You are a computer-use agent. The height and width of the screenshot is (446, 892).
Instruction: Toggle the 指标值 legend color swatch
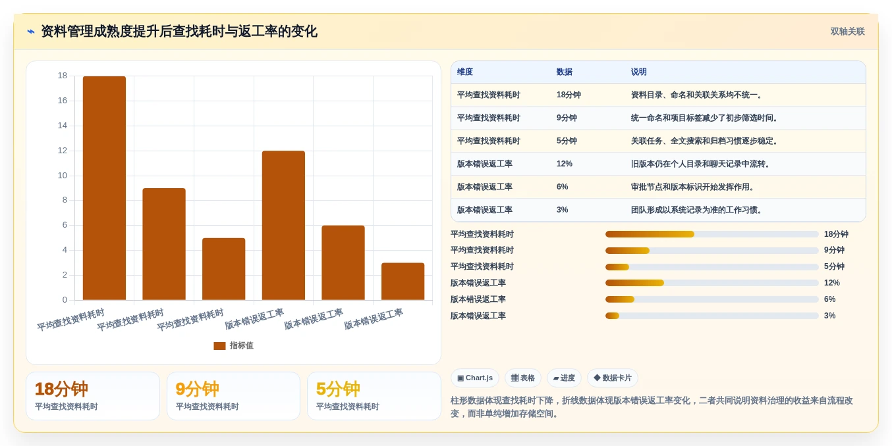tap(219, 346)
